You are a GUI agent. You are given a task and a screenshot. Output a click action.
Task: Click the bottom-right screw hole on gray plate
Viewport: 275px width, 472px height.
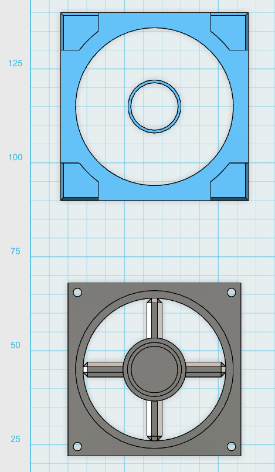point(232,446)
